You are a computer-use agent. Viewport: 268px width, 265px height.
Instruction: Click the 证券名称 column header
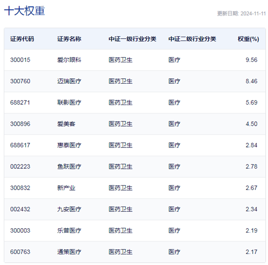(69, 39)
